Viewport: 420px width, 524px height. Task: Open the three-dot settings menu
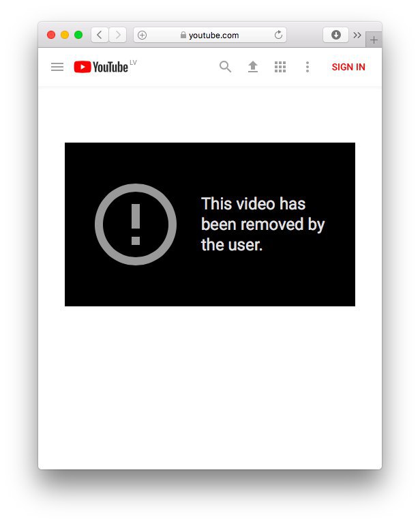point(307,67)
